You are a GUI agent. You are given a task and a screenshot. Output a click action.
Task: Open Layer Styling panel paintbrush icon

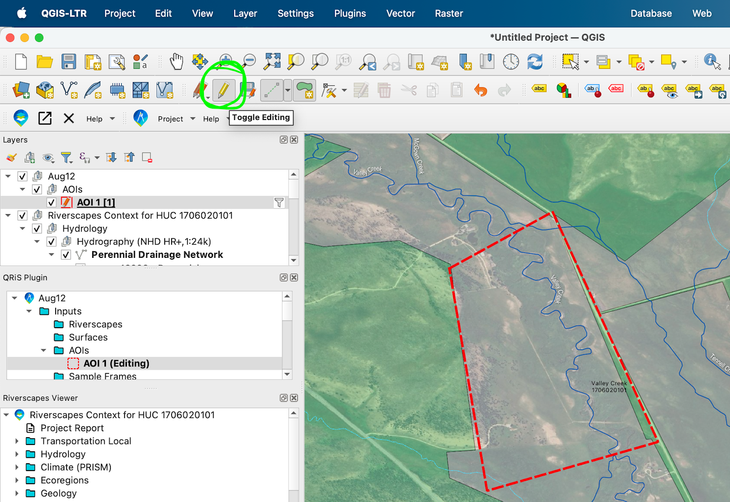11,158
